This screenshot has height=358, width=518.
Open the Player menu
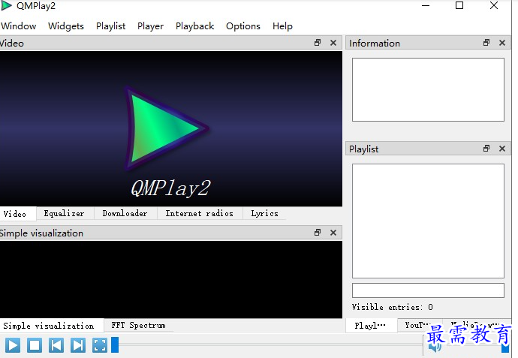click(150, 26)
